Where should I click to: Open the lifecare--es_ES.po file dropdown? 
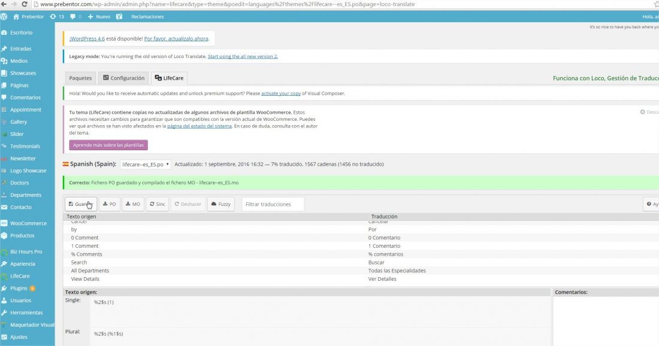(x=146, y=164)
